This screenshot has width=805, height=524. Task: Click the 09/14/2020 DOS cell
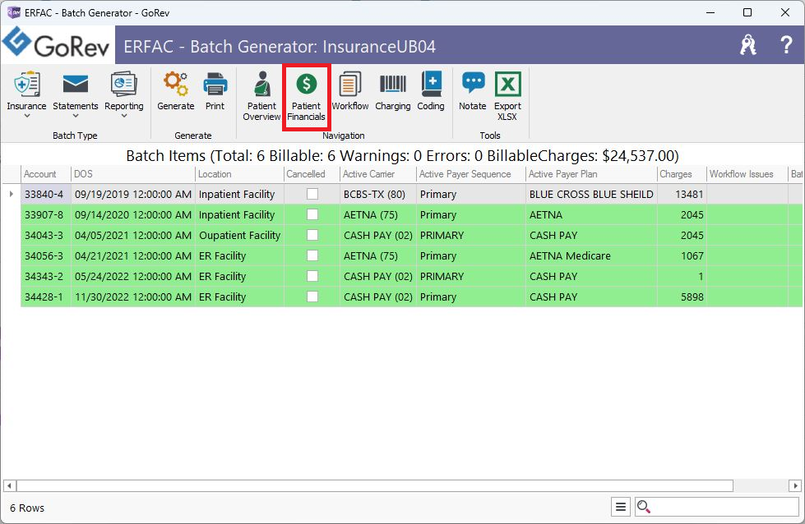(133, 214)
